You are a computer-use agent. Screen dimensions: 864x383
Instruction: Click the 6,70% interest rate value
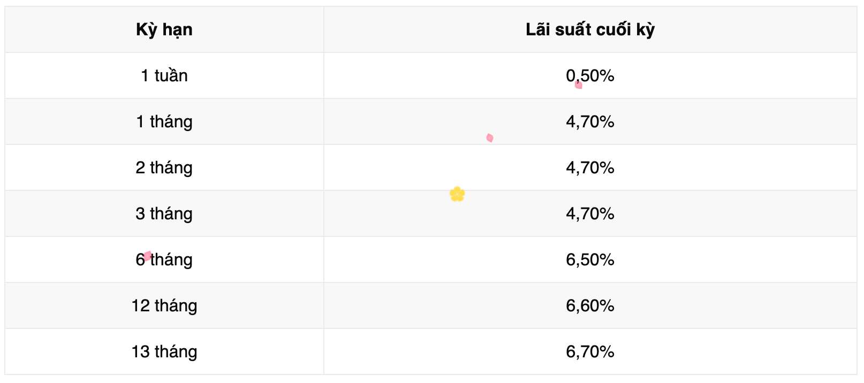point(590,351)
